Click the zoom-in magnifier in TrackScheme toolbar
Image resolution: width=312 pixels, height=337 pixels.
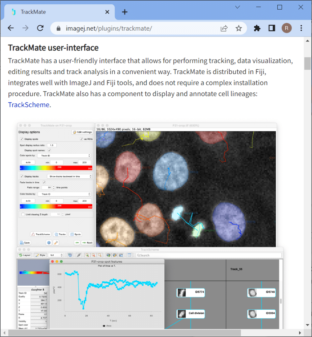87,255
